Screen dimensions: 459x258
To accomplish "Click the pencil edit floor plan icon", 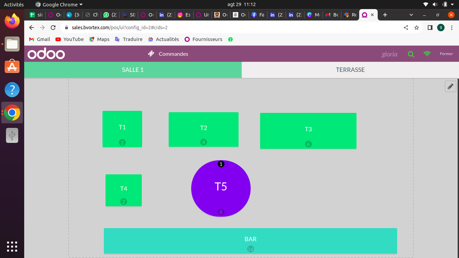I will 450,86.
